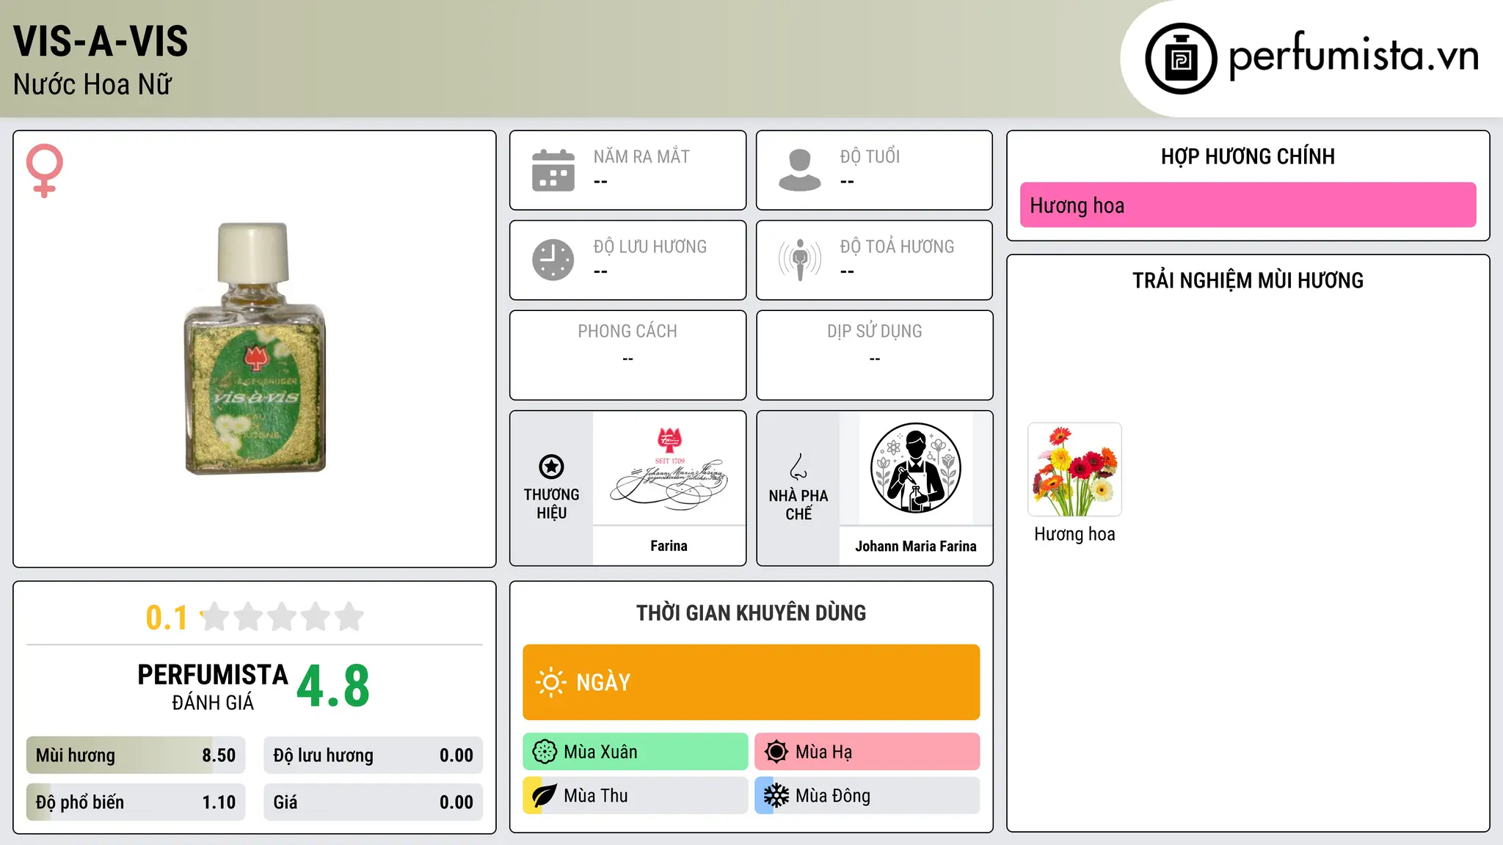Viewport: 1503px width, 845px height.
Task: Select the Mùa Xuân season bar
Action: pos(636,752)
